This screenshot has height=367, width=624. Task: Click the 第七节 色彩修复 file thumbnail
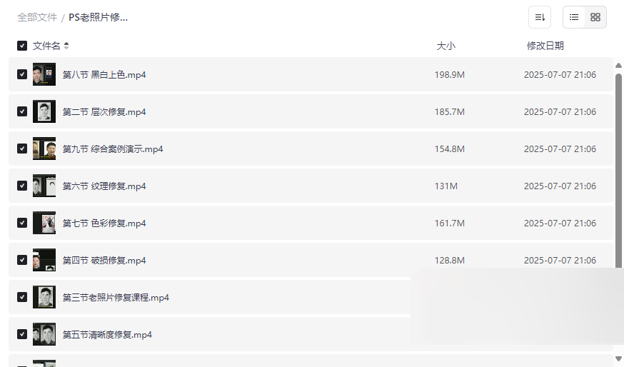[x=44, y=223]
